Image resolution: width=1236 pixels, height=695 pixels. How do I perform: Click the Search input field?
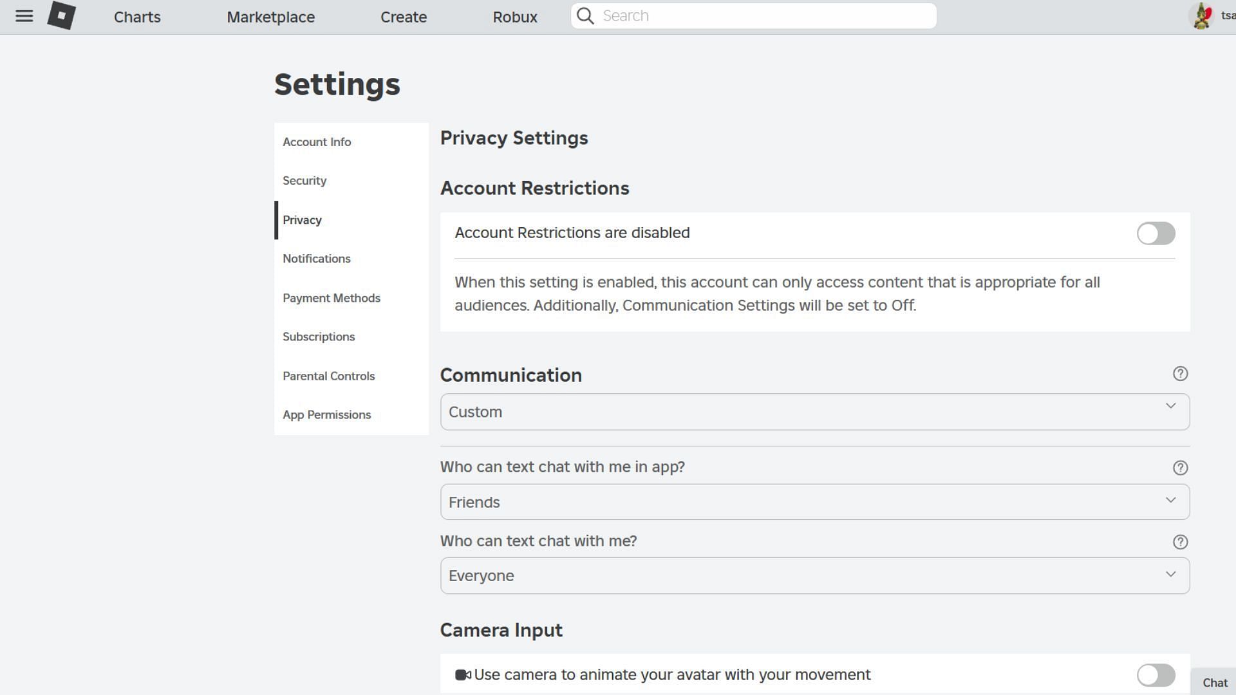point(754,15)
